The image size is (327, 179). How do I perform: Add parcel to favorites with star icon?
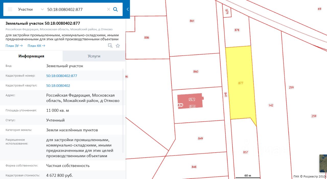pos(118,46)
